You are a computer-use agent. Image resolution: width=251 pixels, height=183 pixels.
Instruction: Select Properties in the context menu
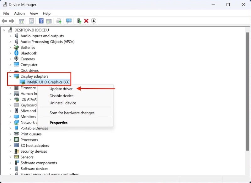pyautogui.click(x=58, y=123)
